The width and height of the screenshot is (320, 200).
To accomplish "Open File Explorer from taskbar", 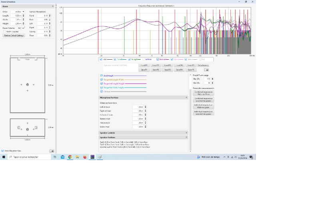I will [x=77, y=157].
